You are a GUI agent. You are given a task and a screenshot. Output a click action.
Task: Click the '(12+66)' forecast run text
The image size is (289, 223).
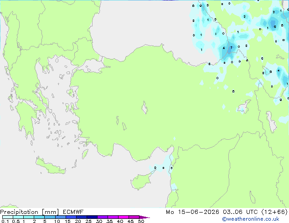tap(274, 212)
